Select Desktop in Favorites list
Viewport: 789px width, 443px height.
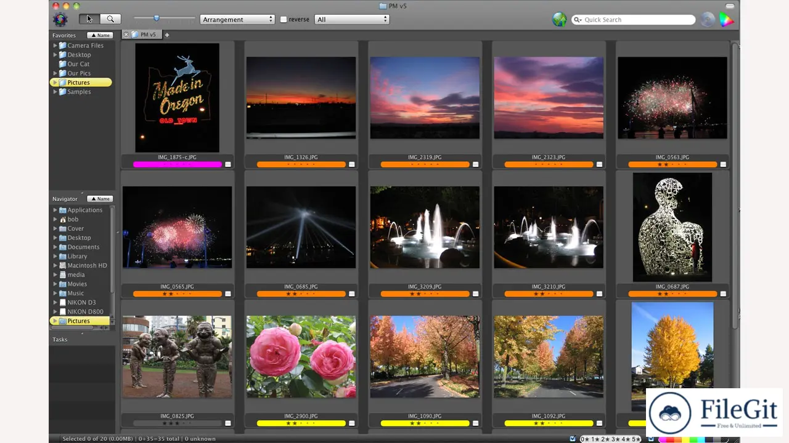[79, 55]
